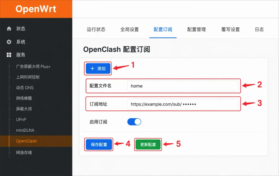Click the 配置文件名 input field
Image resolution: width=279 pixels, height=176 pixels.
(x=183, y=86)
